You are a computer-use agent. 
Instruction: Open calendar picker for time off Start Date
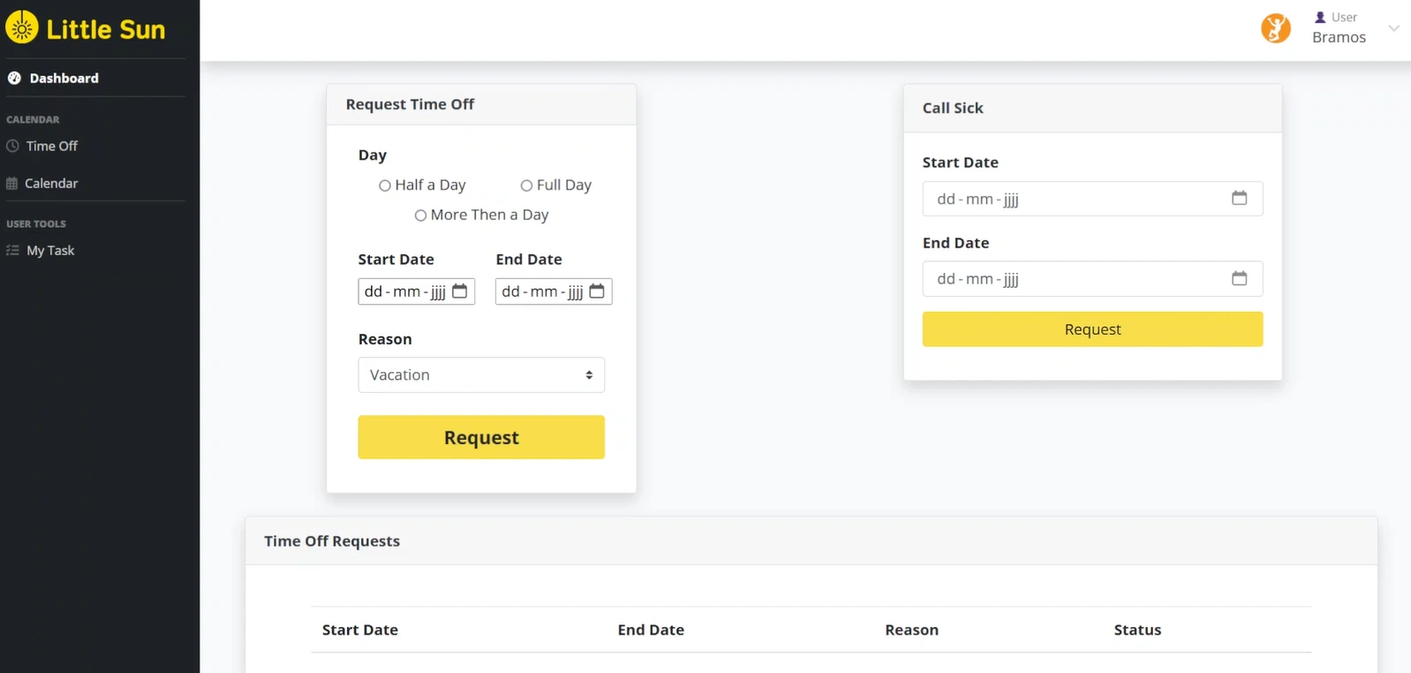[x=460, y=291]
